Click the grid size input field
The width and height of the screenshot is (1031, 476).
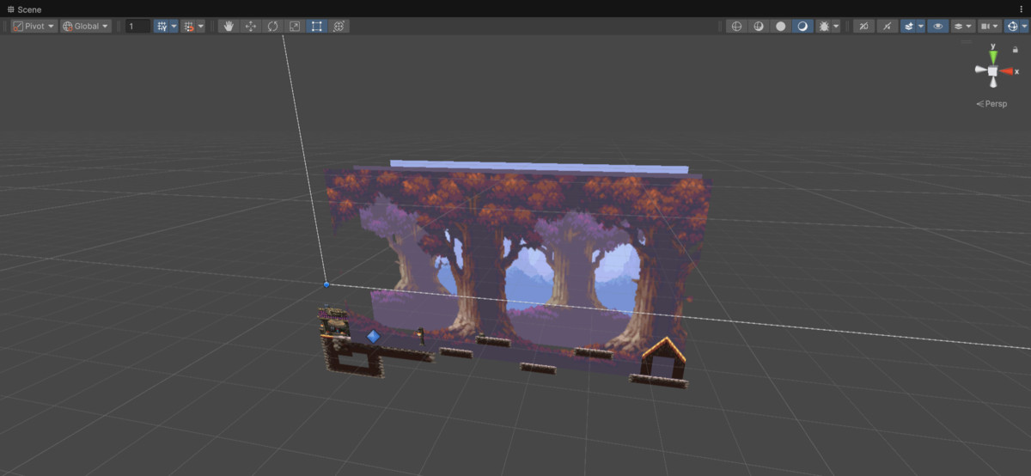137,26
